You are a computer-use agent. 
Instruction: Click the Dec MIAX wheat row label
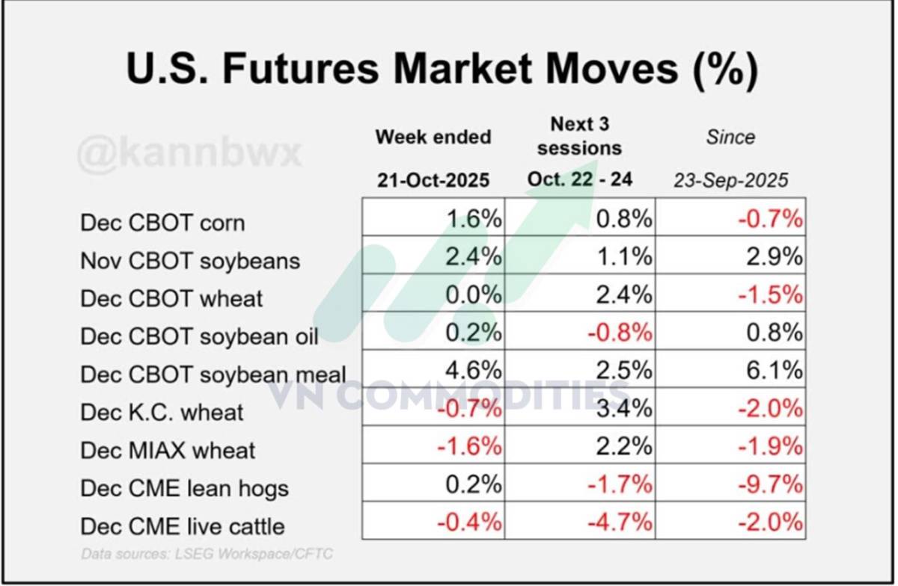click(x=168, y=451)
